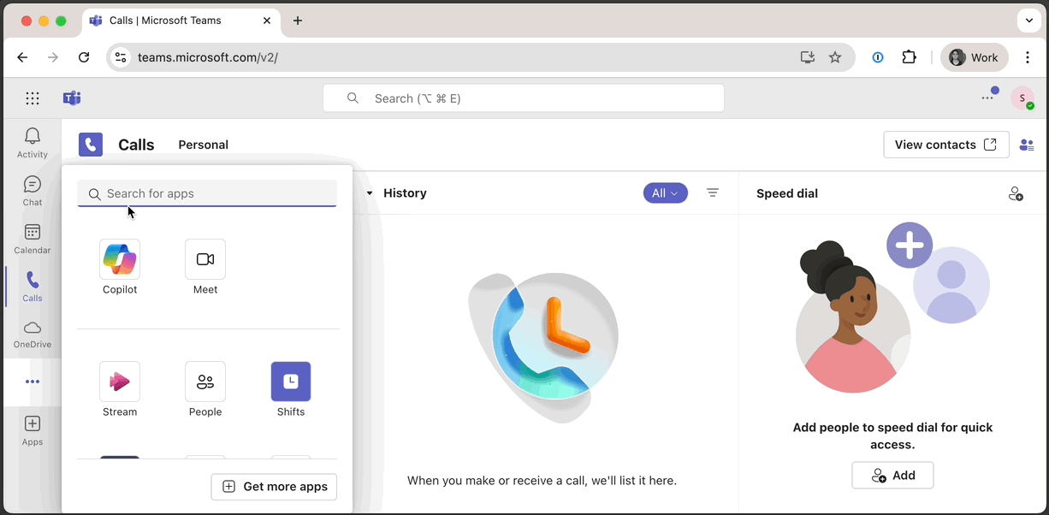Open Settings and more ellipsis menu
The height and width of the screenshot is (515, 1049).
click(988, 98)
